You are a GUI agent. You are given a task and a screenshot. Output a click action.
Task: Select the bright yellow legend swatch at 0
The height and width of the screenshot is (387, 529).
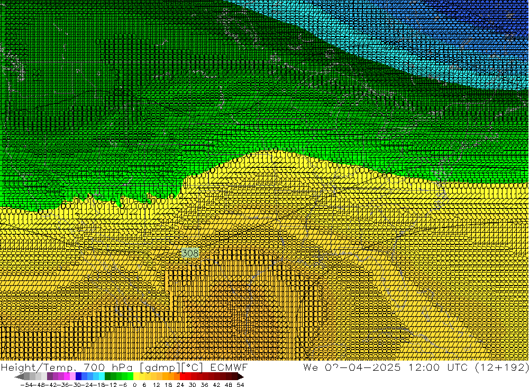[x=136, y=376]
